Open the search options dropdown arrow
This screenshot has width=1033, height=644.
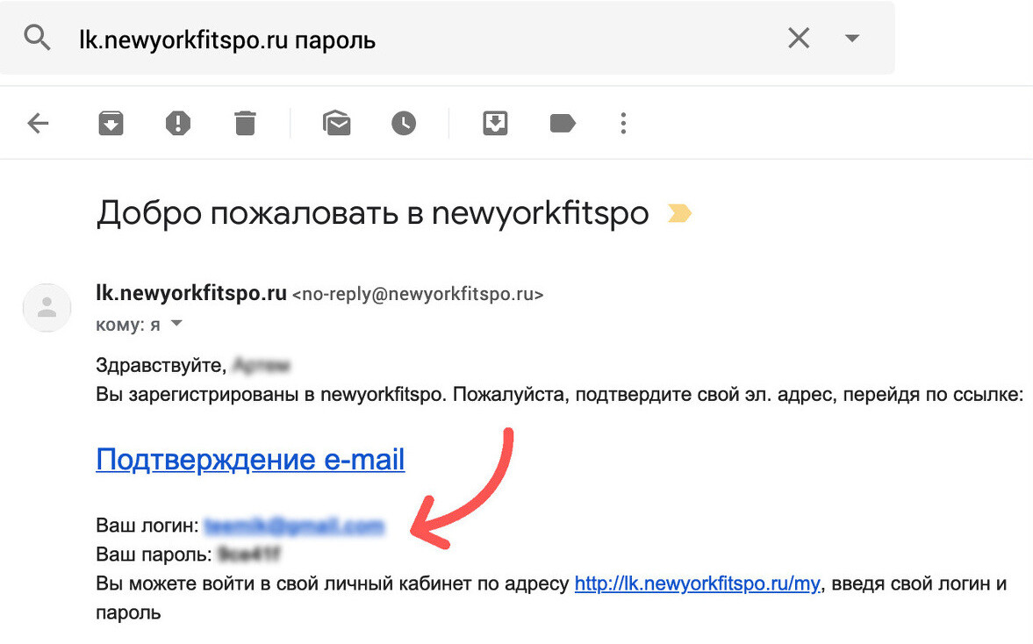pyautogui.click(x=852, y=39)
